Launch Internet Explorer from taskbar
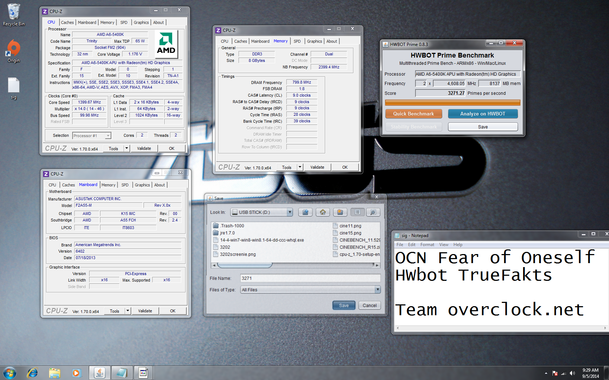609x380 pixels. click(x=32, y=373)
